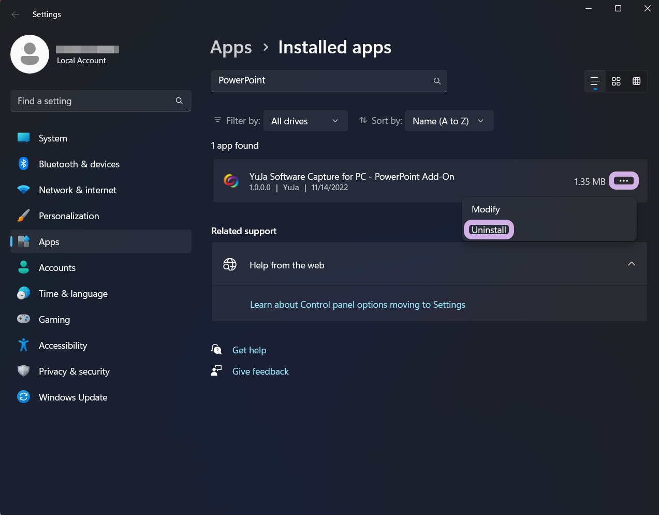Switch to list view layout

[595, 81]
